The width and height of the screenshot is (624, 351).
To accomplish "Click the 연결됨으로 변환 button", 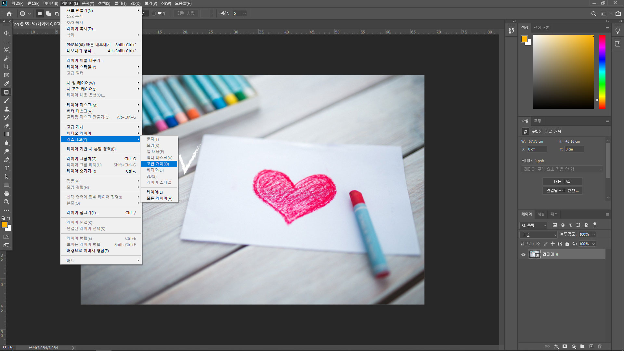I will click(562, 191).
